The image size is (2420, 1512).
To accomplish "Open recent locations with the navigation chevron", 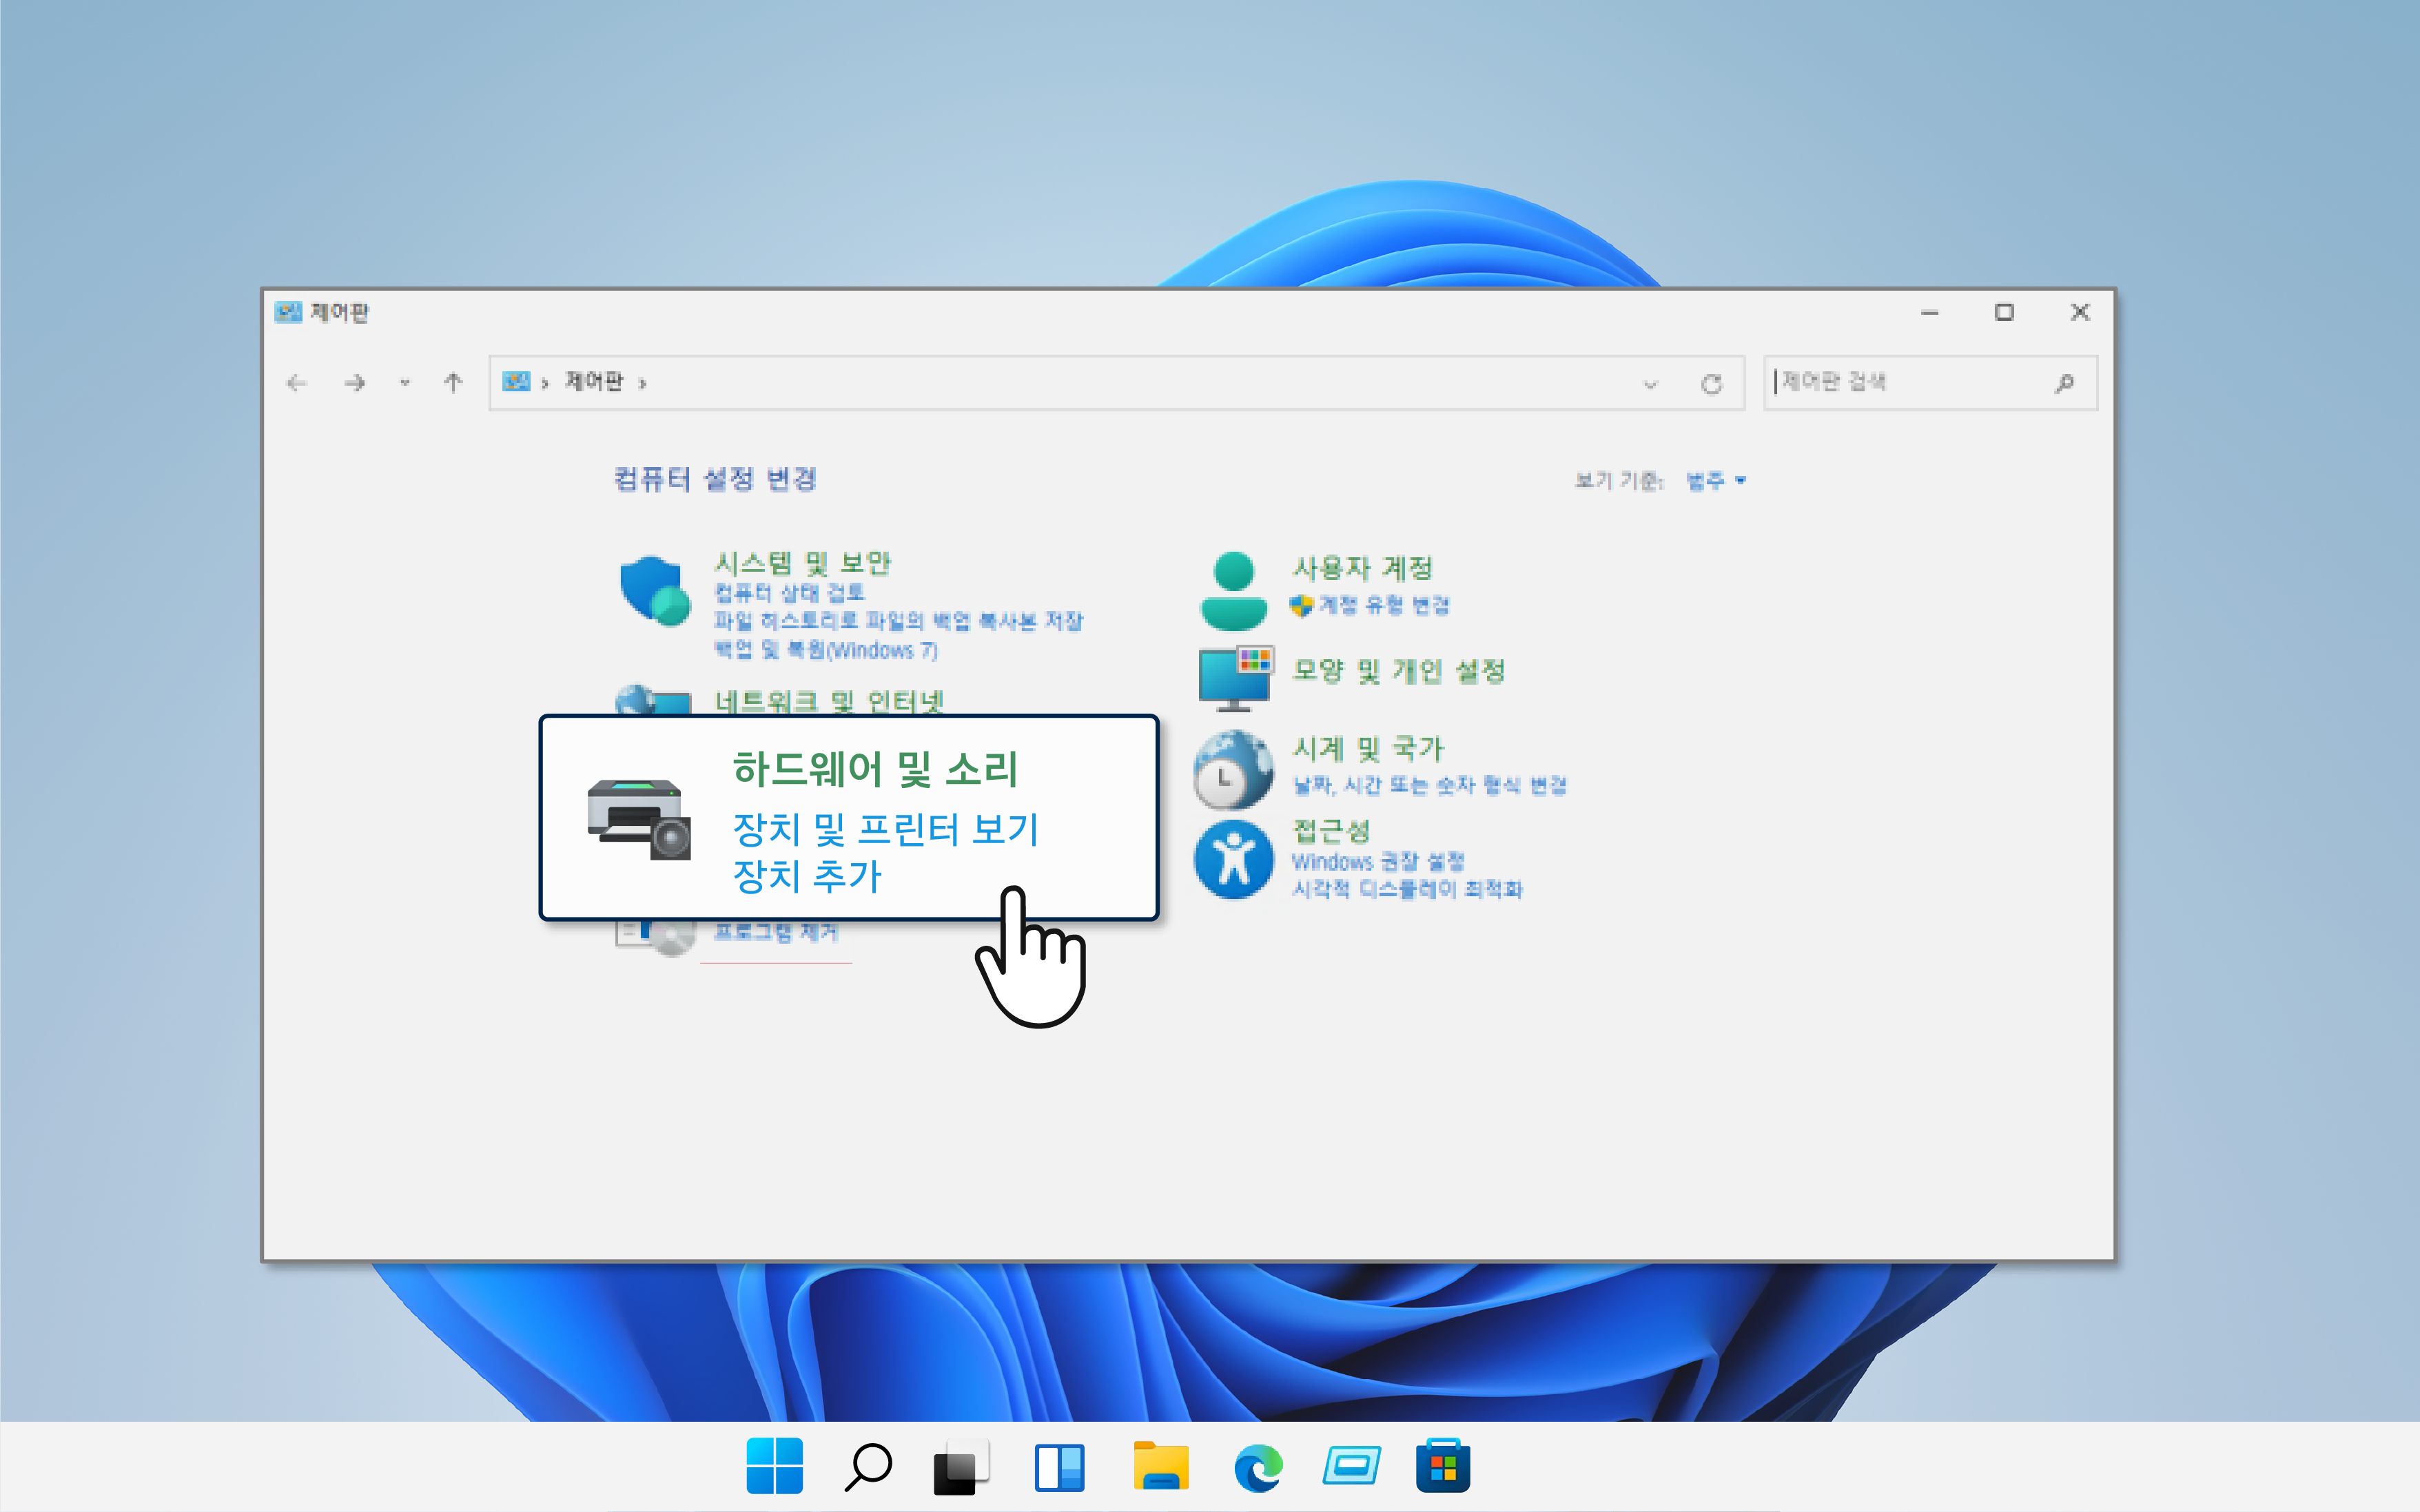I will pos(404,383).
